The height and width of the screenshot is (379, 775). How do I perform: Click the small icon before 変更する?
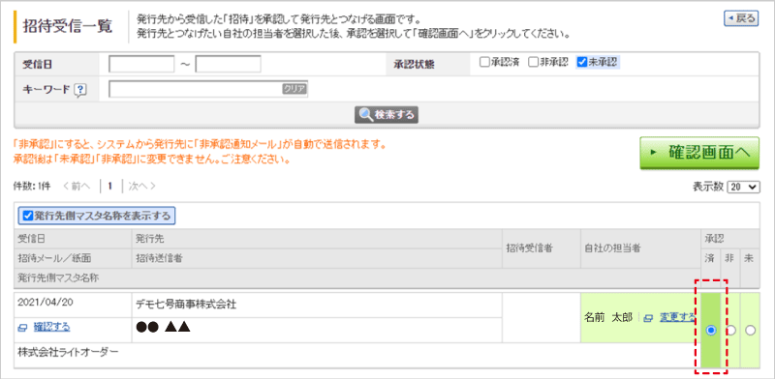point(648,318)
